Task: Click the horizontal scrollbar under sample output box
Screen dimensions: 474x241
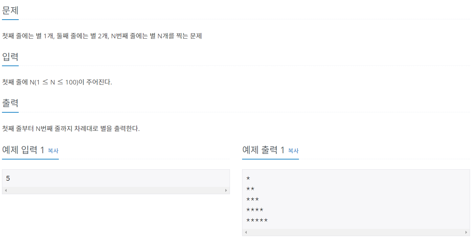Action: point(356,232)
